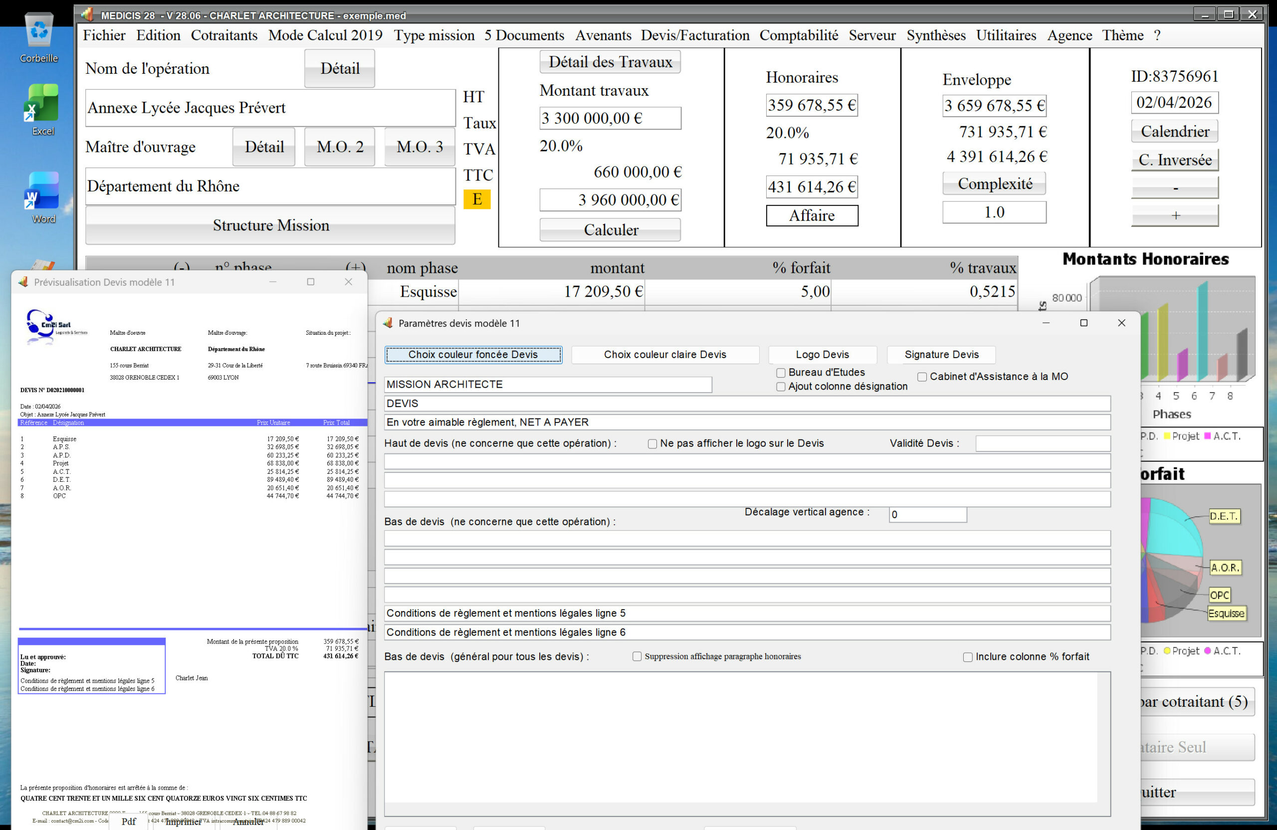Click the Logo Devis button
Image resolution: width=1277 pixels, height=830 pixels.
[822, 355]
